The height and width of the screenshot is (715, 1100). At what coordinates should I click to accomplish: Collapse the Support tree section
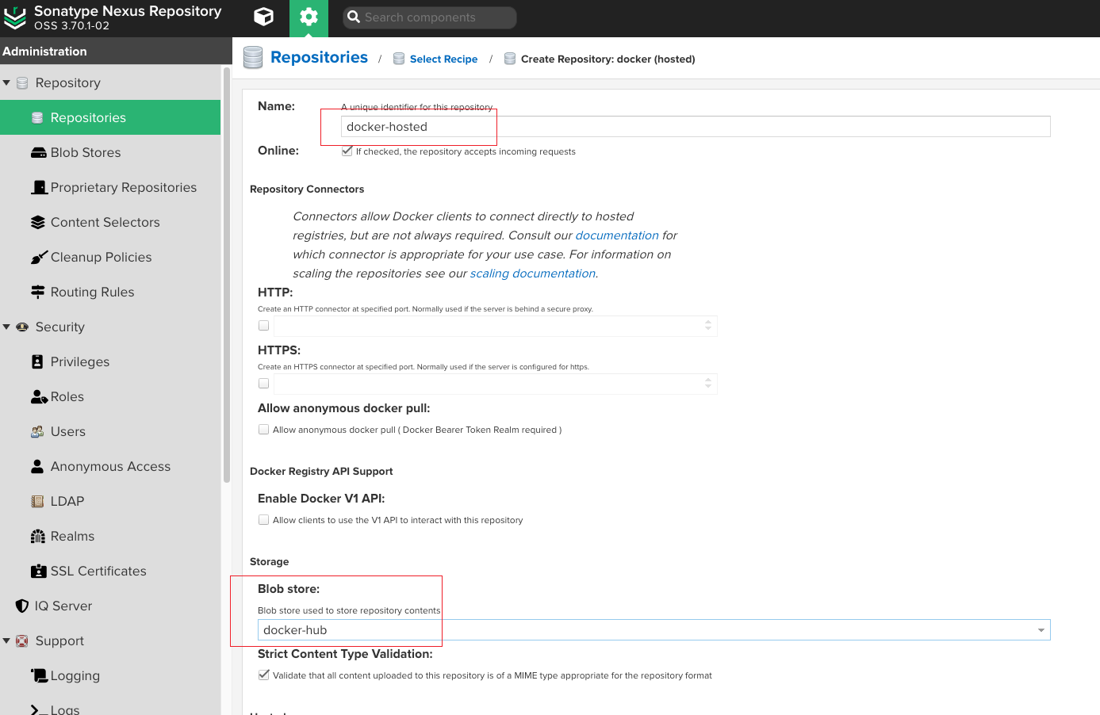(6, 640)
